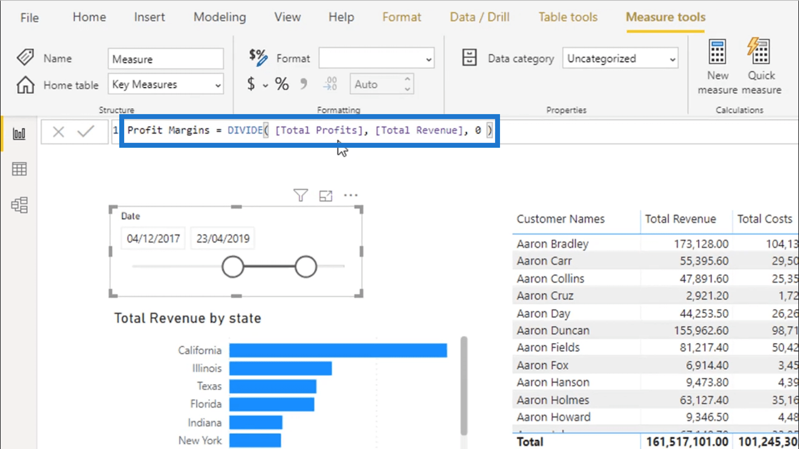Select the California bar in chart
The image size is (799, 449).
tap(338, 350)
